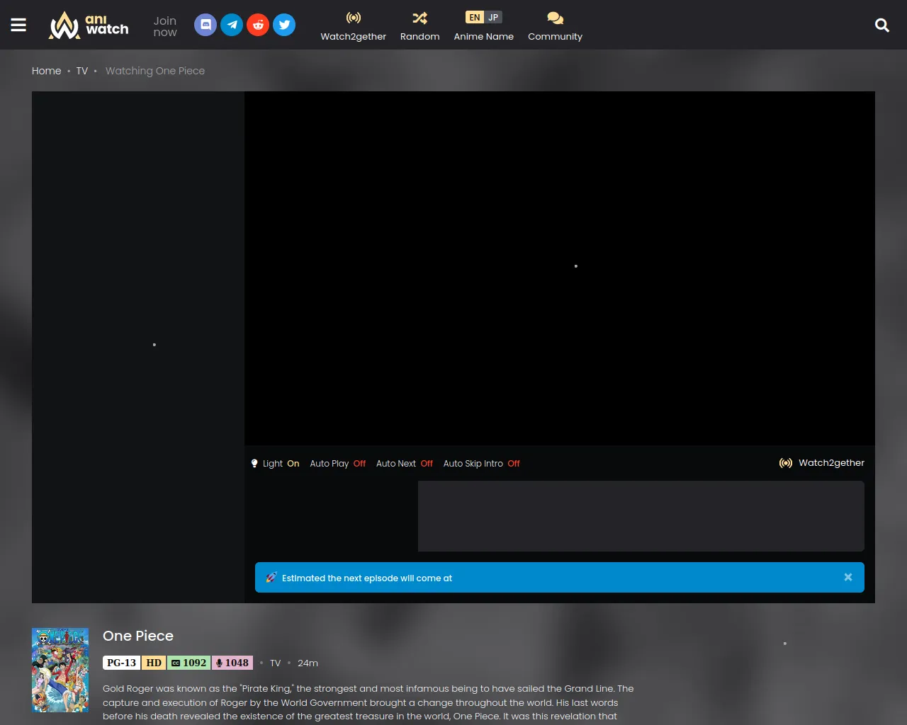
Task: Switch anime name language to JP
Action: pyautogui.click(x=493, y=18)
